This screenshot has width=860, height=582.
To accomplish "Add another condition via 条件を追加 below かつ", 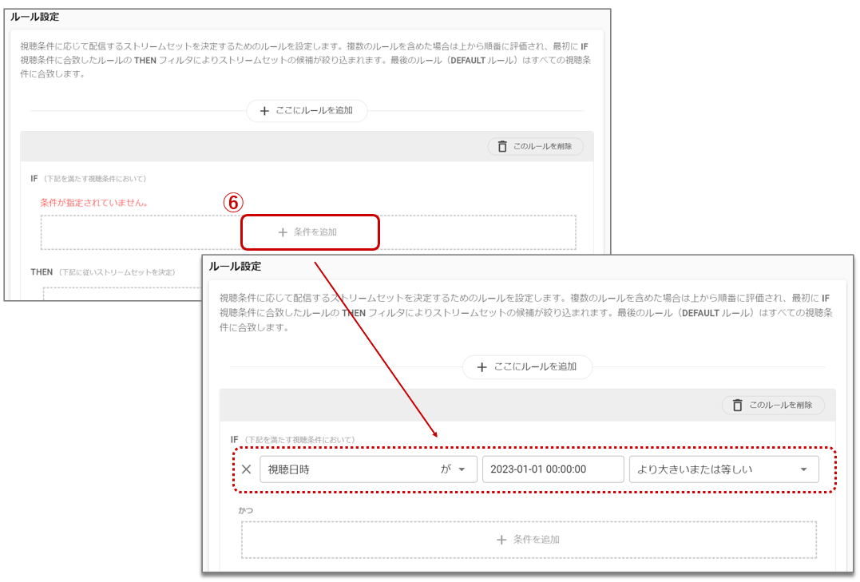I will click(x=537, y=540).
